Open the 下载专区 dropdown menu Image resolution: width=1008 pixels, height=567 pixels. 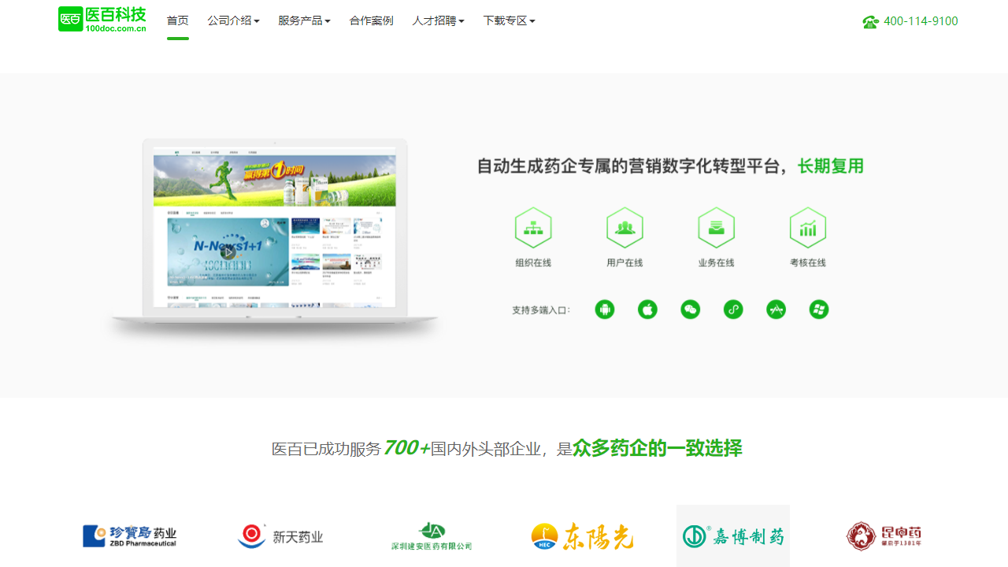pyautogui.click(x=509, y=20)
